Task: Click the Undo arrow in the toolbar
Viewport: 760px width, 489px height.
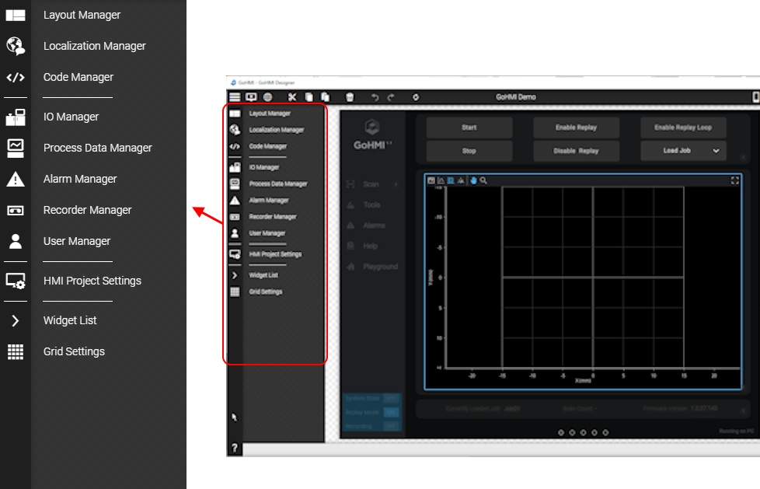Action: coord(375,97)
